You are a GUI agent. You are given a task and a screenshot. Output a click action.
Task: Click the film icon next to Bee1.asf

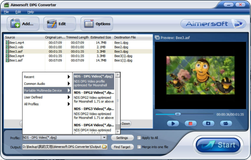coord(8,60)
